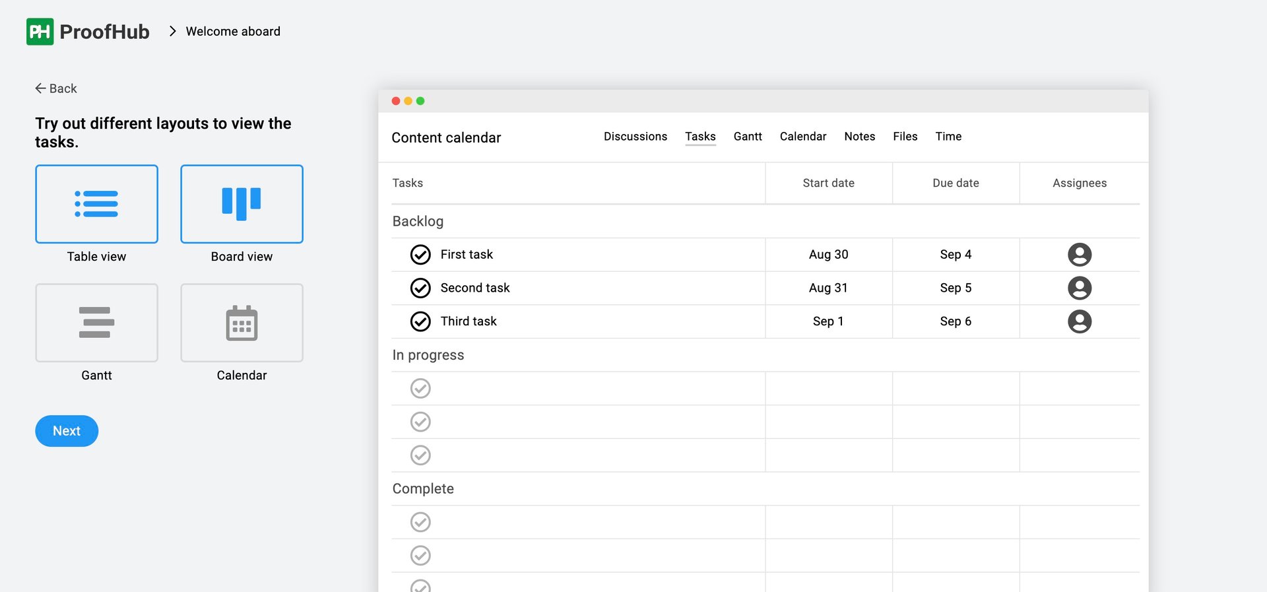Click the Next button
The width and height of the screenshot is (1267, 592).
[67, 431]
